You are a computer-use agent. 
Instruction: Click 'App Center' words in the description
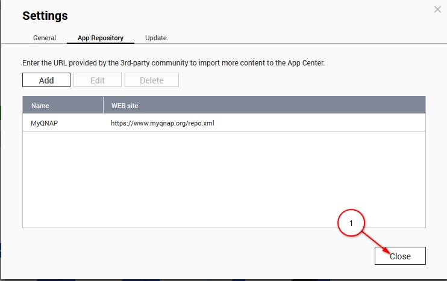tap(306, 63)
